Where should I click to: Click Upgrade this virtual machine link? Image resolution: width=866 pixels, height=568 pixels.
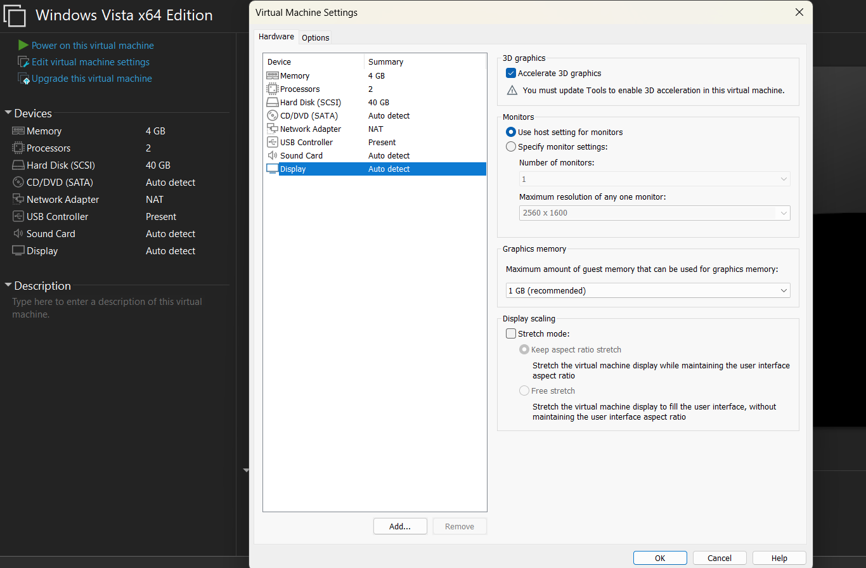pos(92,78)
